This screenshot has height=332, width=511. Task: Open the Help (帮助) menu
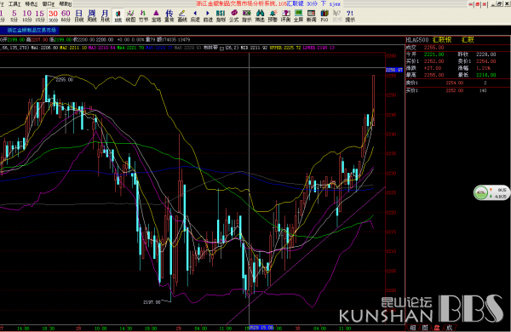point(66,4)
